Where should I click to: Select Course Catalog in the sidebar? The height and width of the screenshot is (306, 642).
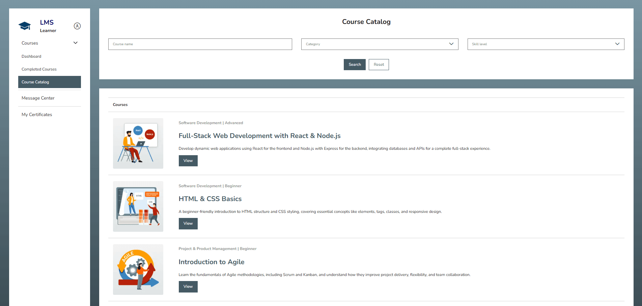pos(35,82)
